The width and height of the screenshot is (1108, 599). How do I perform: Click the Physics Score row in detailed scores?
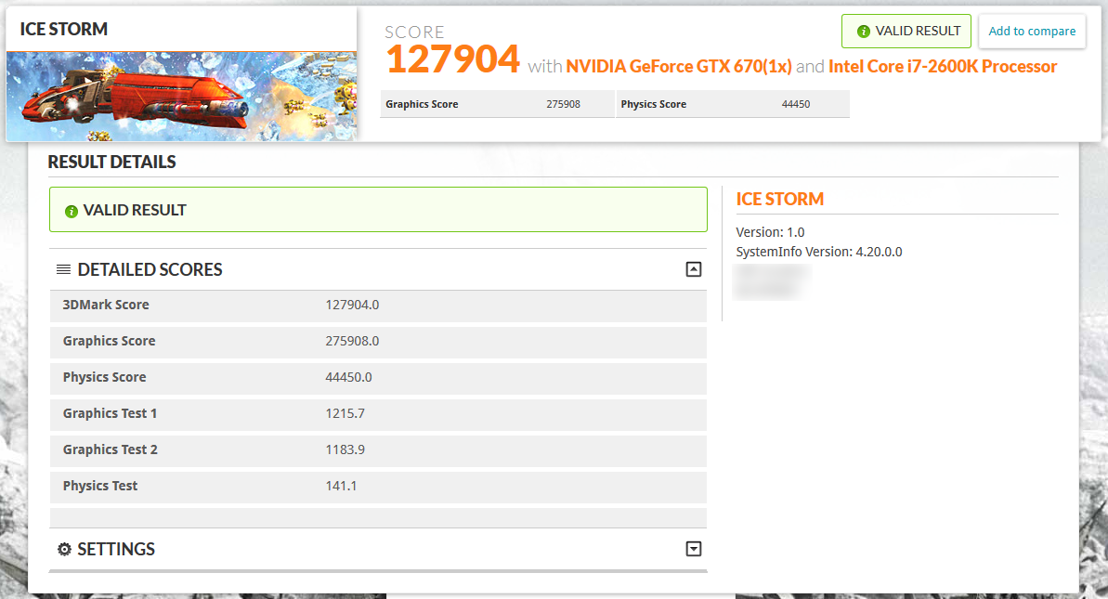pyautogui.click(x=378, y=377)
